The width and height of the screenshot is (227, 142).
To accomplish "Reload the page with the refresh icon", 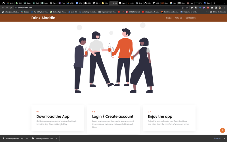I will pos(11,8).
